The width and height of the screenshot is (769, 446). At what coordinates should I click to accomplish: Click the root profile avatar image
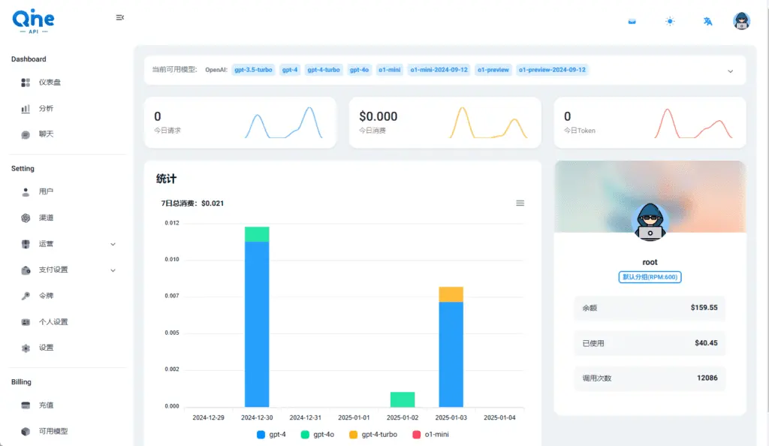(x=650, y=222)
